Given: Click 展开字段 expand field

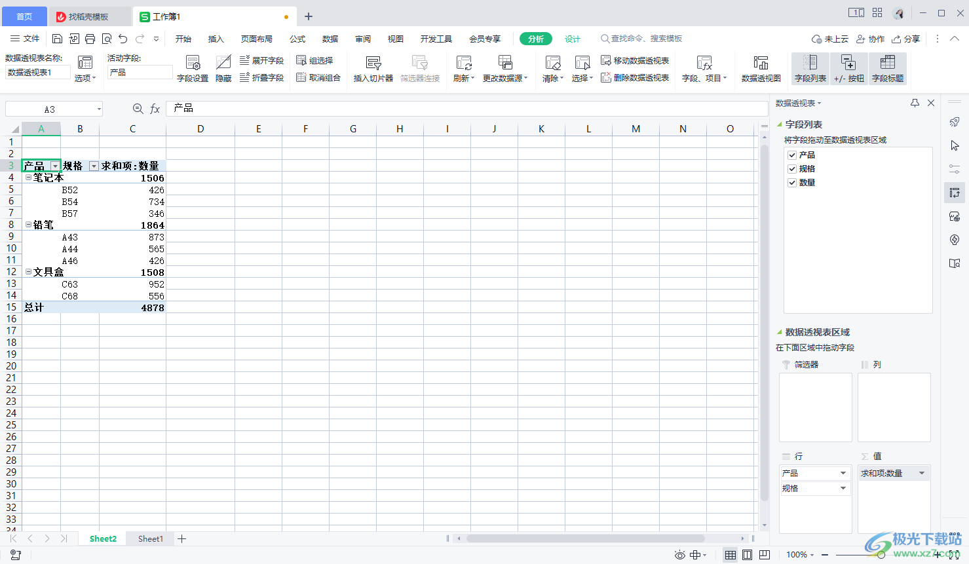Looking at the screenshot, I should click(x=261, y=60).
